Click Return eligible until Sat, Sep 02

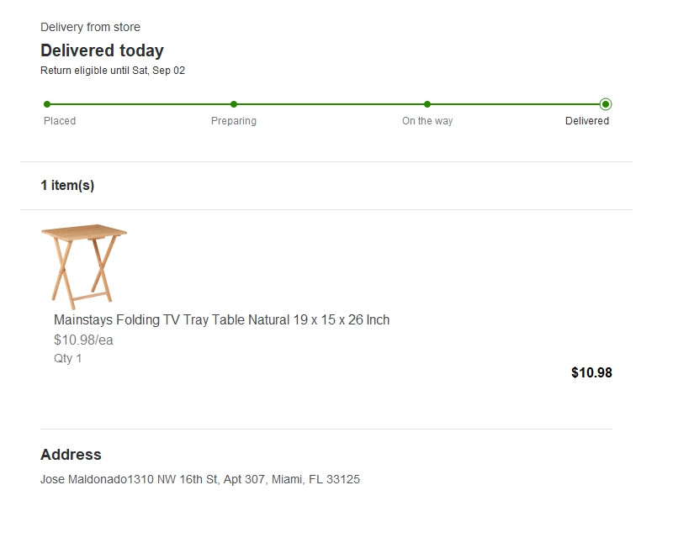113,71
